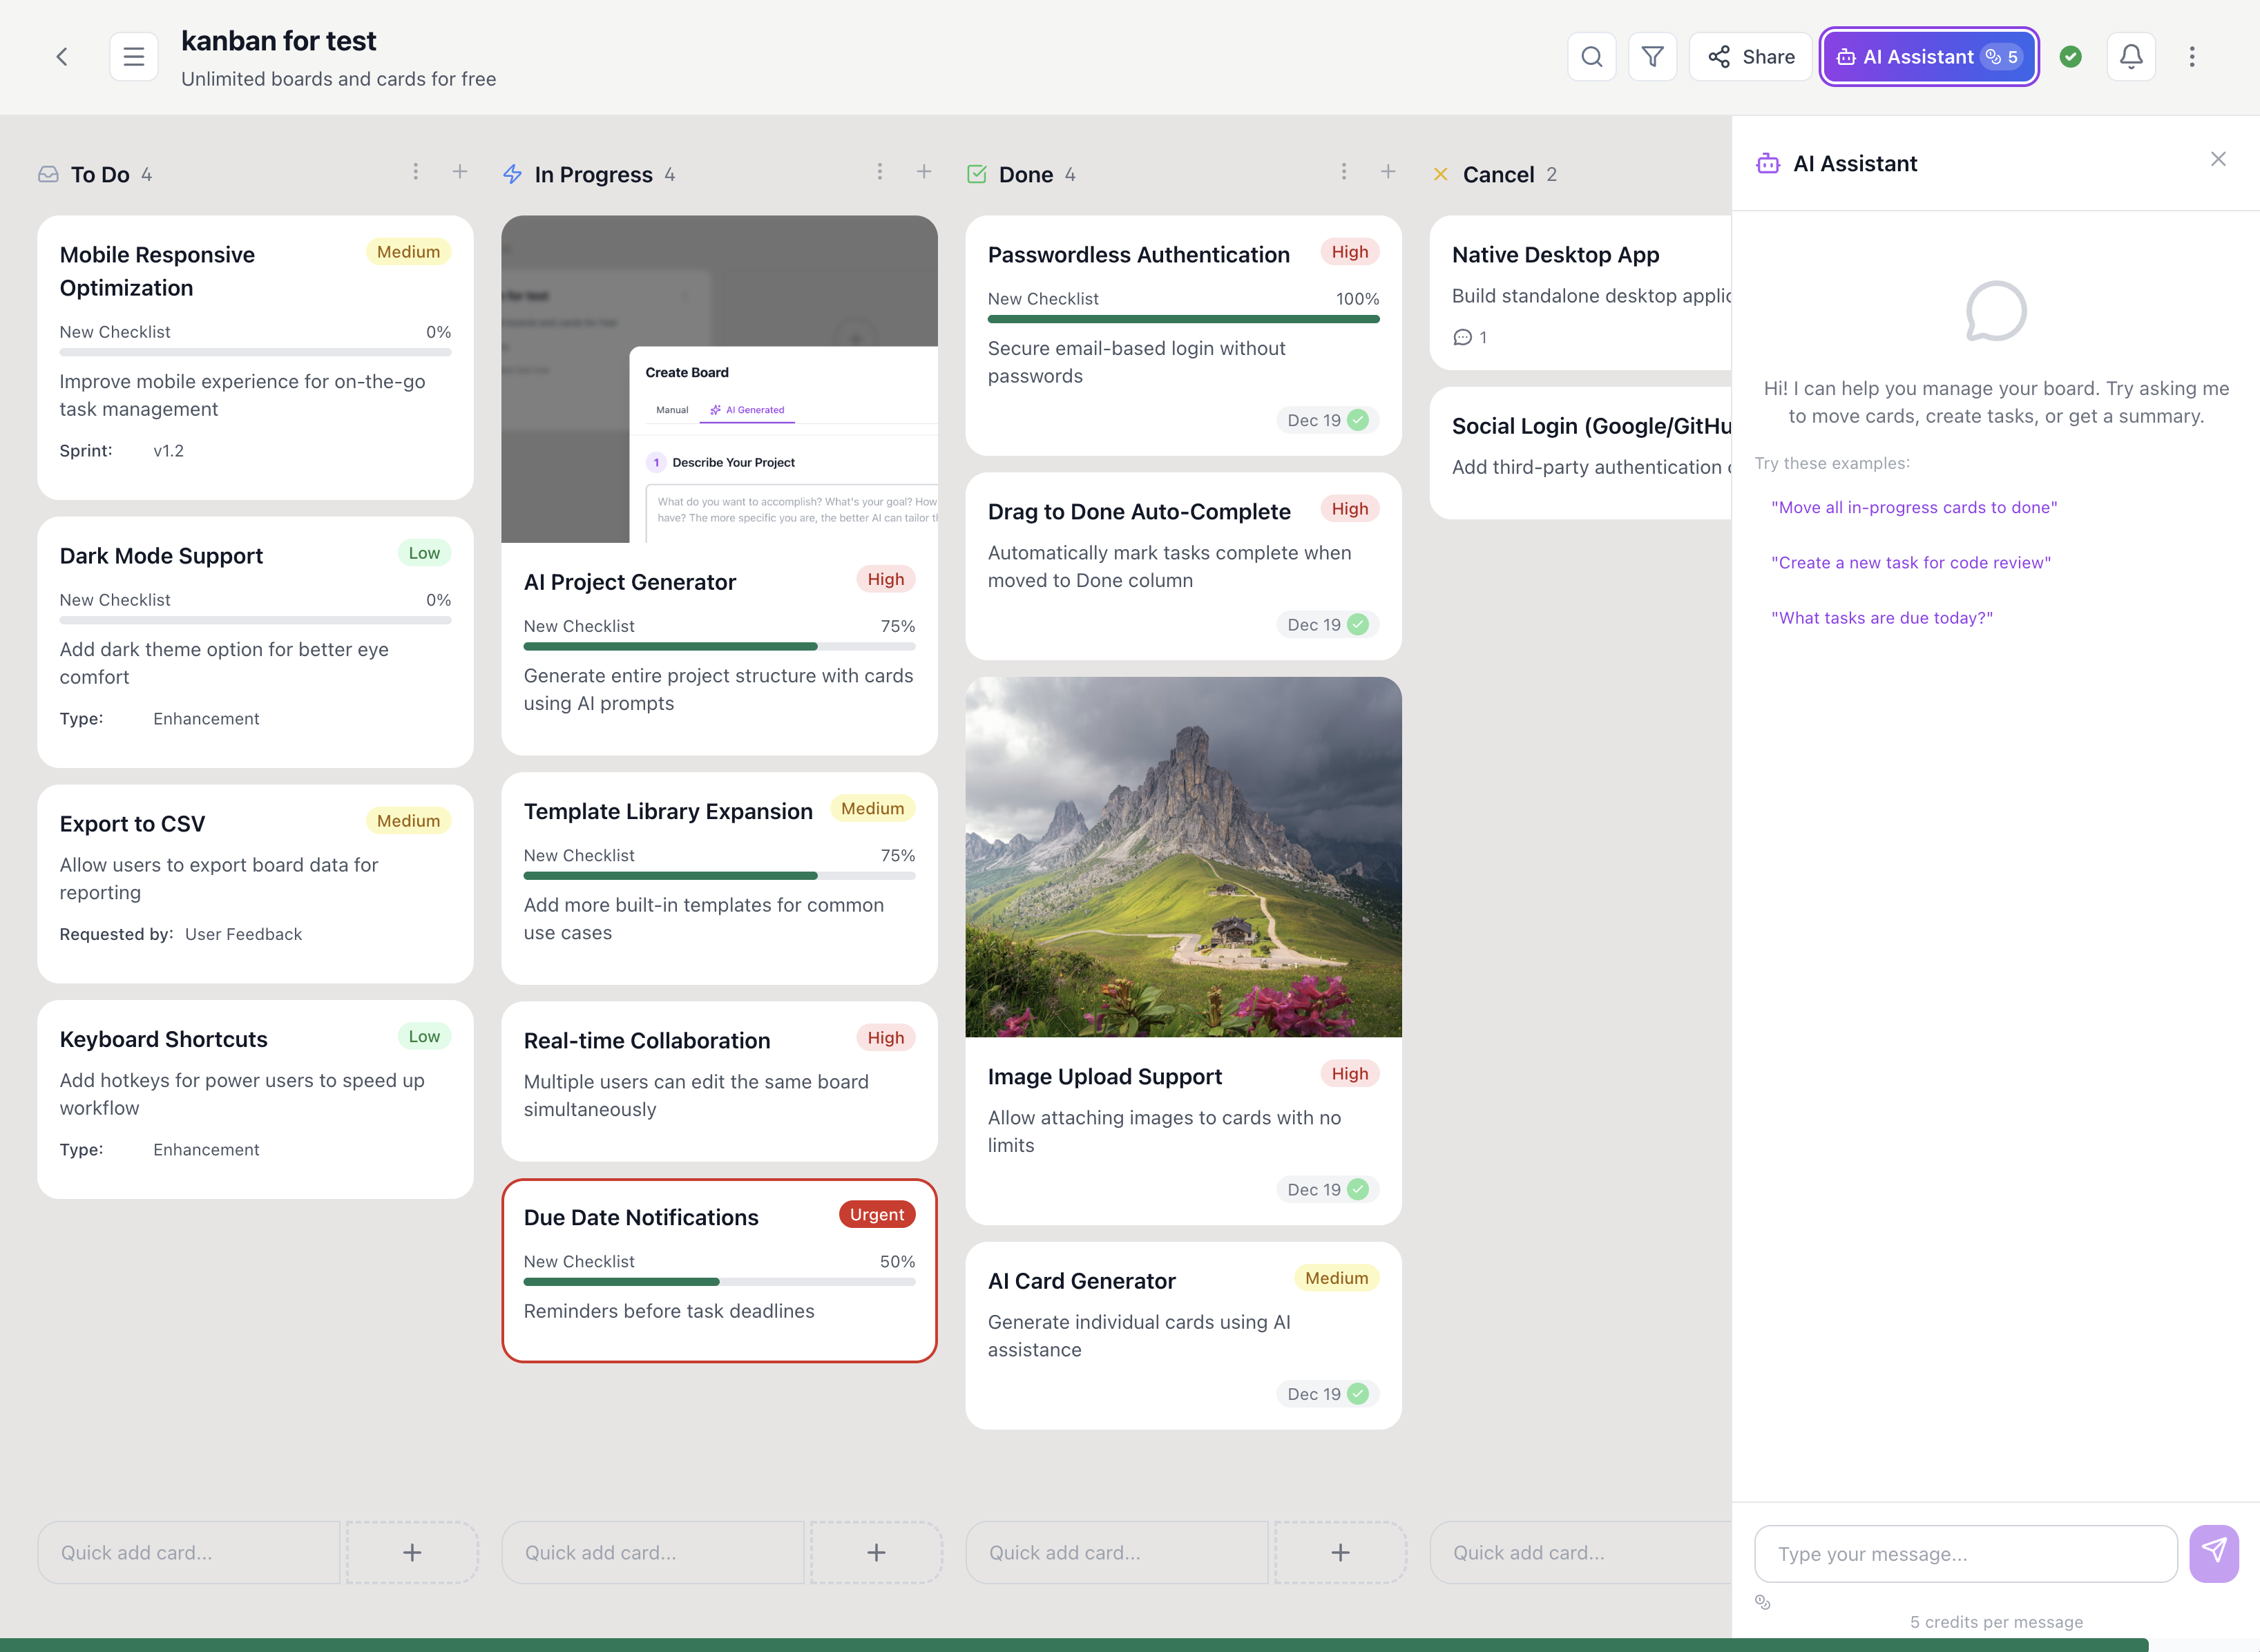2260x1652 pixels.
Task: Click the 'Create a new task for code review' suggestion
Action: (1911, 562)
